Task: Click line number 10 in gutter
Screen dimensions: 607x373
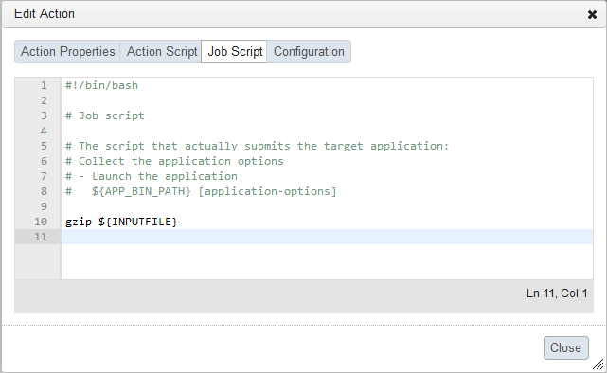Action: pyautogui.click(x=41, y=222)
